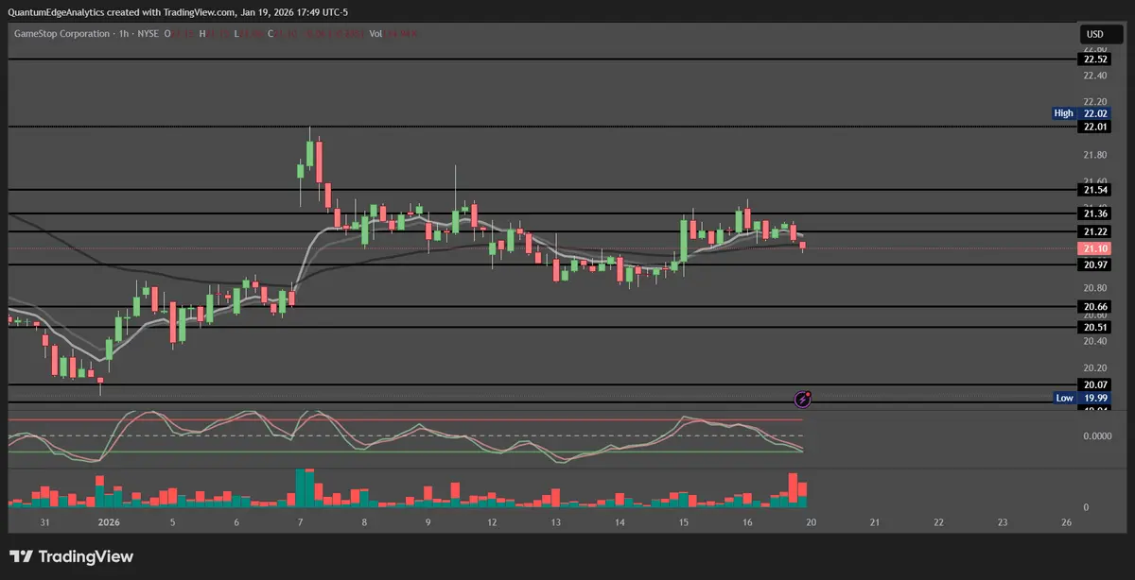This screenshot has height=580, width=1135.
Task: Click the 0.0000 oscillator scale value
Action: tap(1097, 435)
